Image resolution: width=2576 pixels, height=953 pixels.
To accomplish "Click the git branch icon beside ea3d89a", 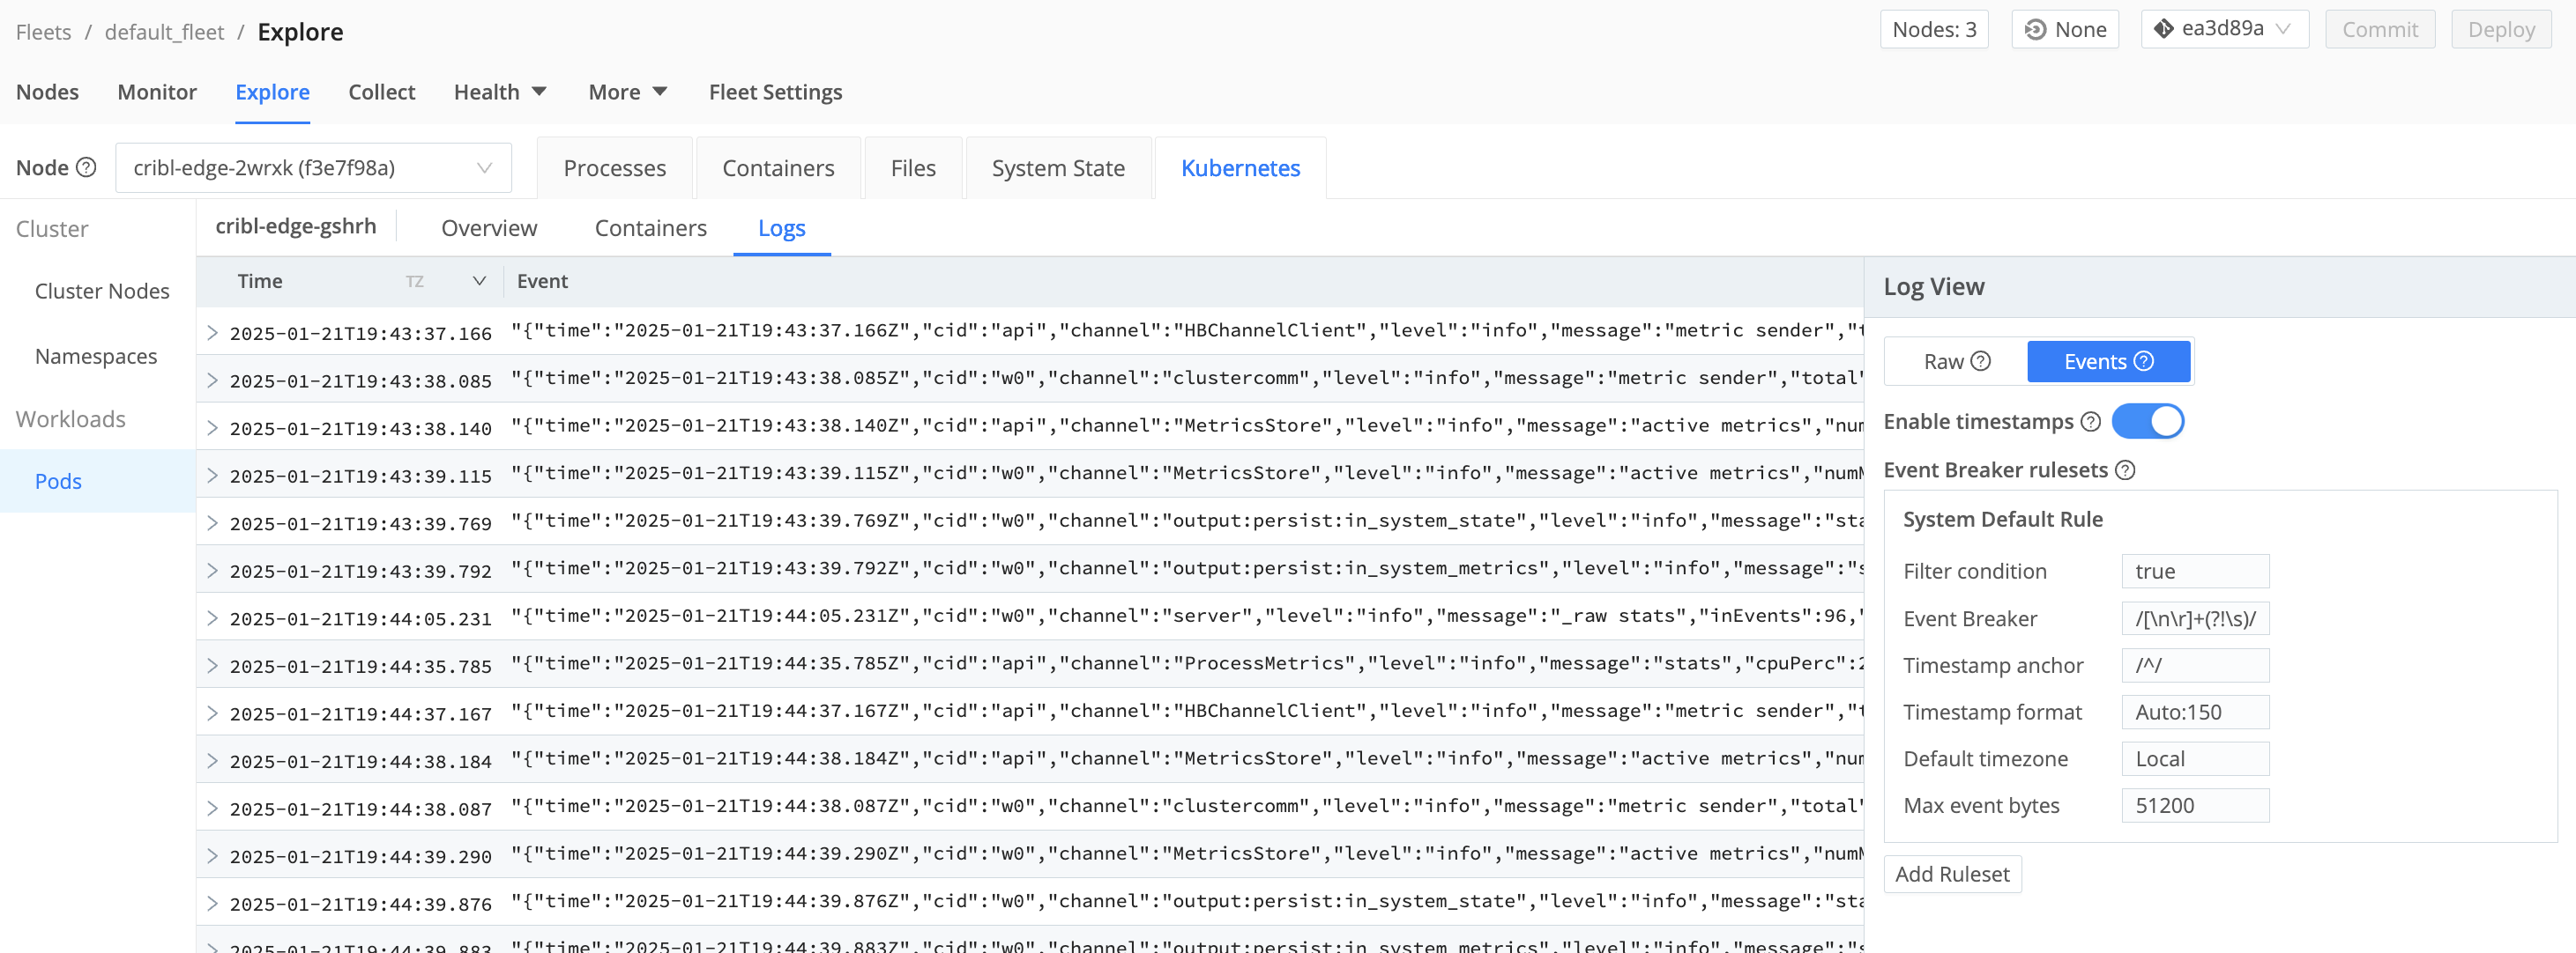I will tap(2163, 29).
